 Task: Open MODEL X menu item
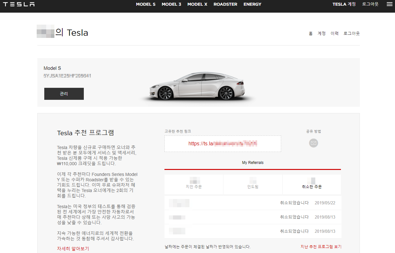tap(197, 4)
